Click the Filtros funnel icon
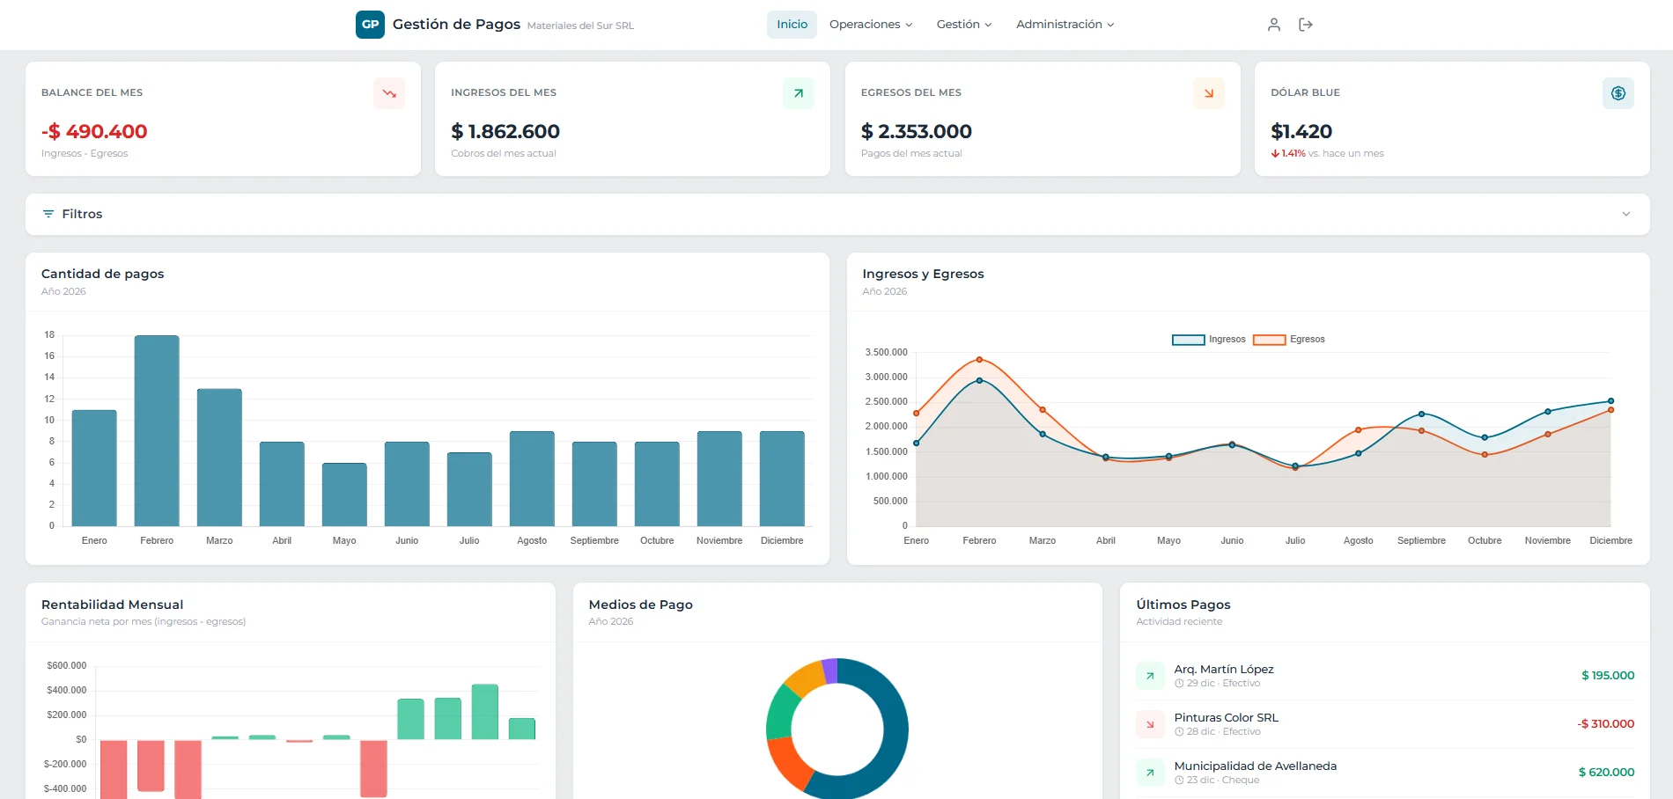The width and height of the screenshot is (1673, 799). (x=48, y=214)
